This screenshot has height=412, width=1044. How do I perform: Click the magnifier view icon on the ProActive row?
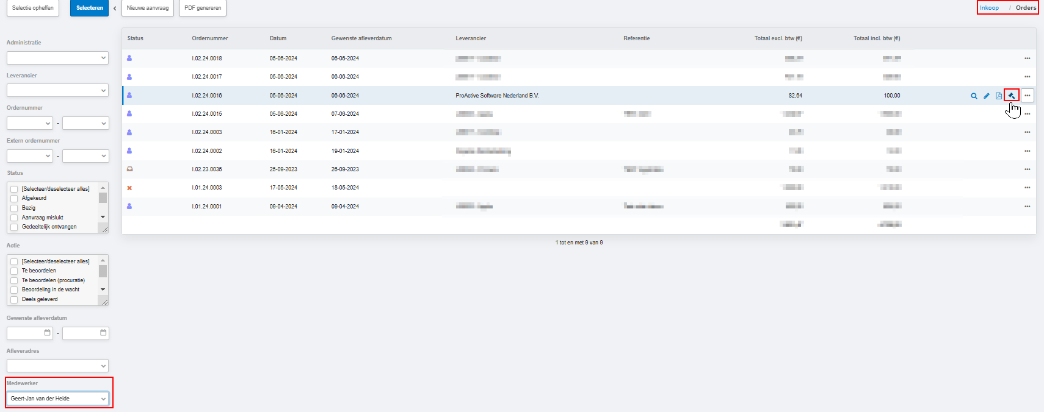974,96
